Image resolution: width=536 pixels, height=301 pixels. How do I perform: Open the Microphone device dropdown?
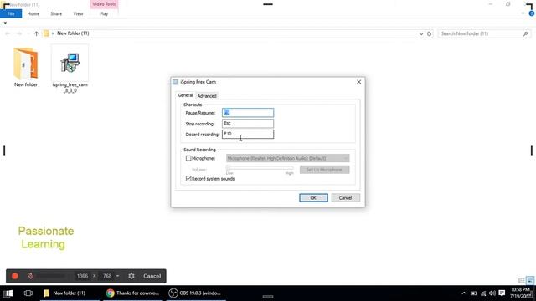[x=288, y=158]
